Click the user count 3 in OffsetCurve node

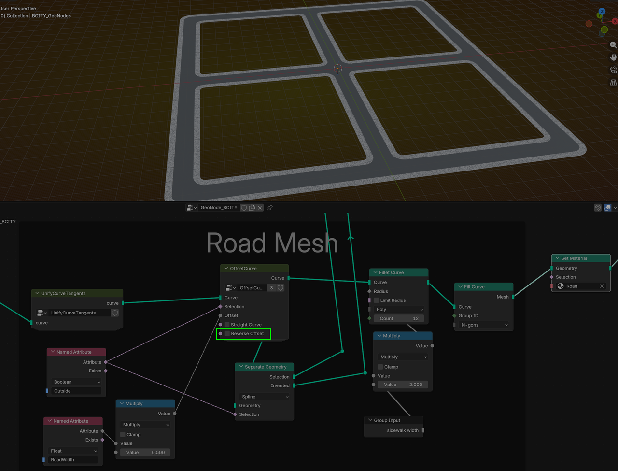pos(271,288)
